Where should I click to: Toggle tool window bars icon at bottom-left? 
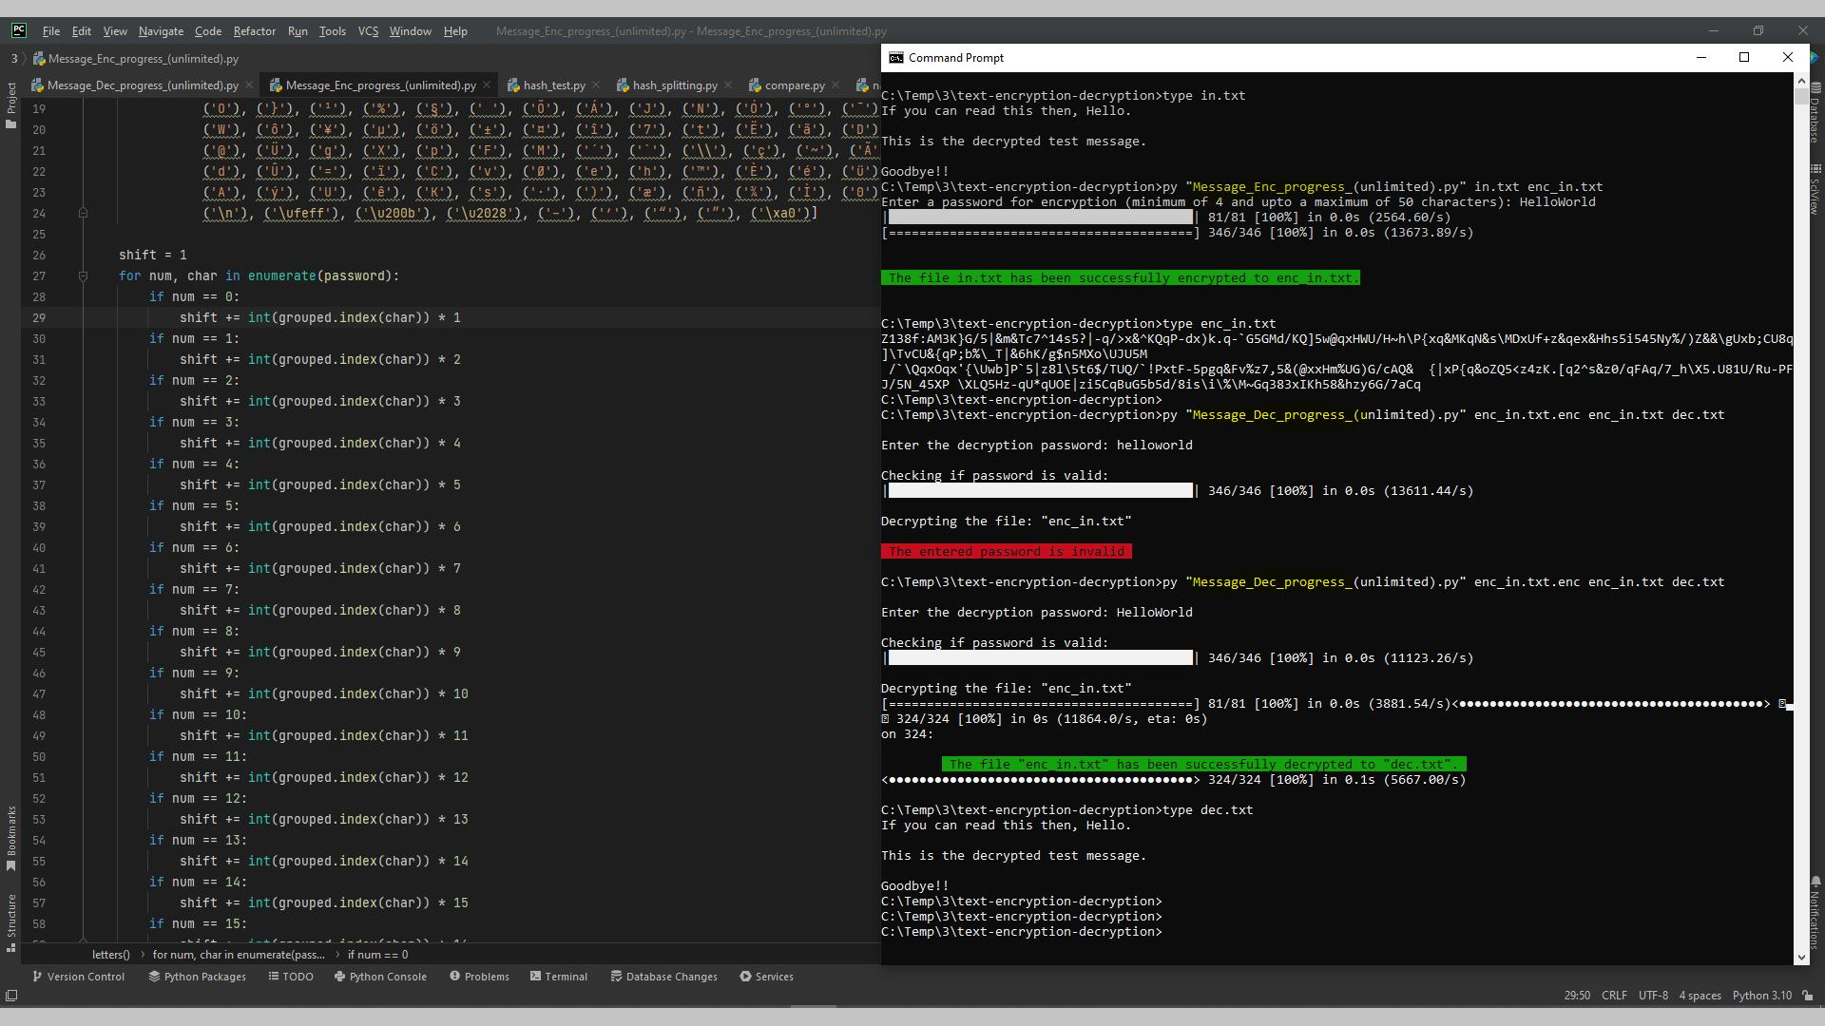(x=11, y=996)
